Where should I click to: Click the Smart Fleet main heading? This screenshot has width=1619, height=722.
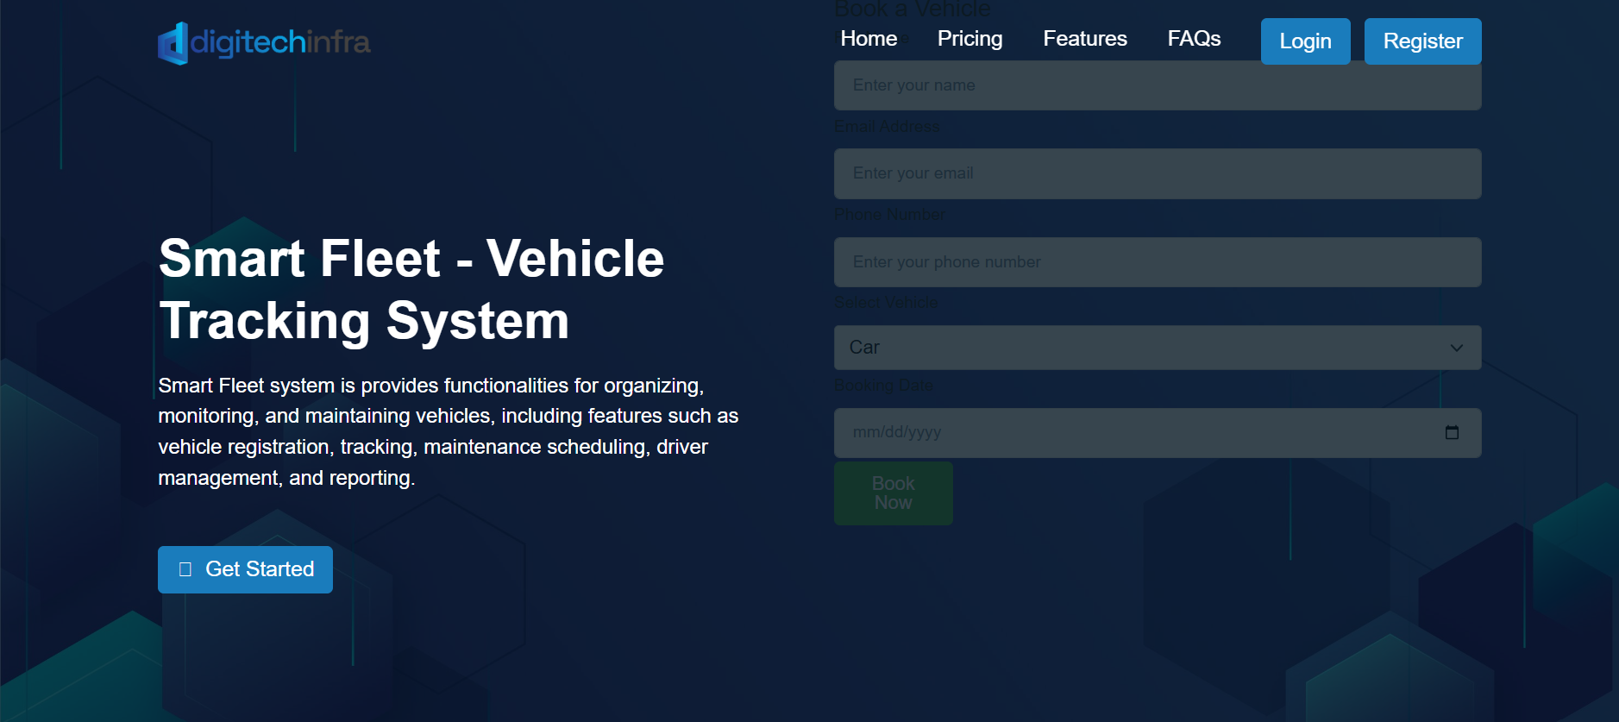click(x=411, y=289)
